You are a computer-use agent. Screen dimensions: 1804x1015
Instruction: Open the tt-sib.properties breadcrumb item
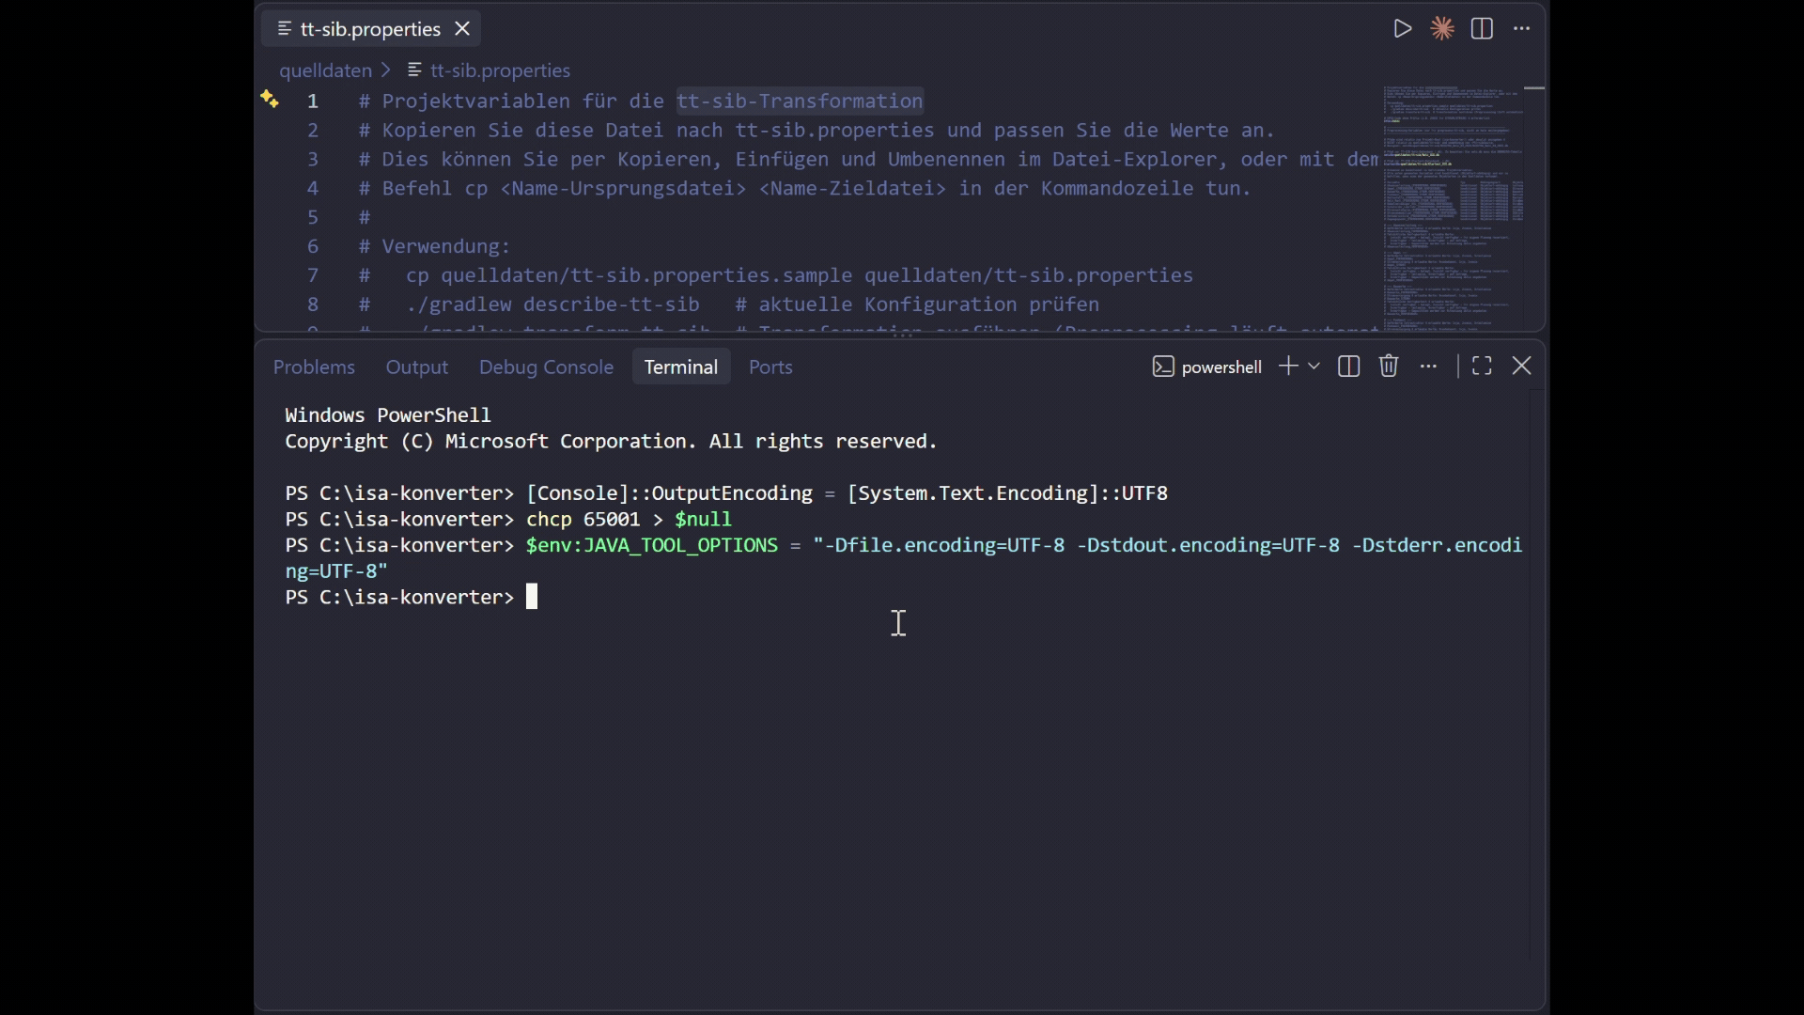pos(490,70)
